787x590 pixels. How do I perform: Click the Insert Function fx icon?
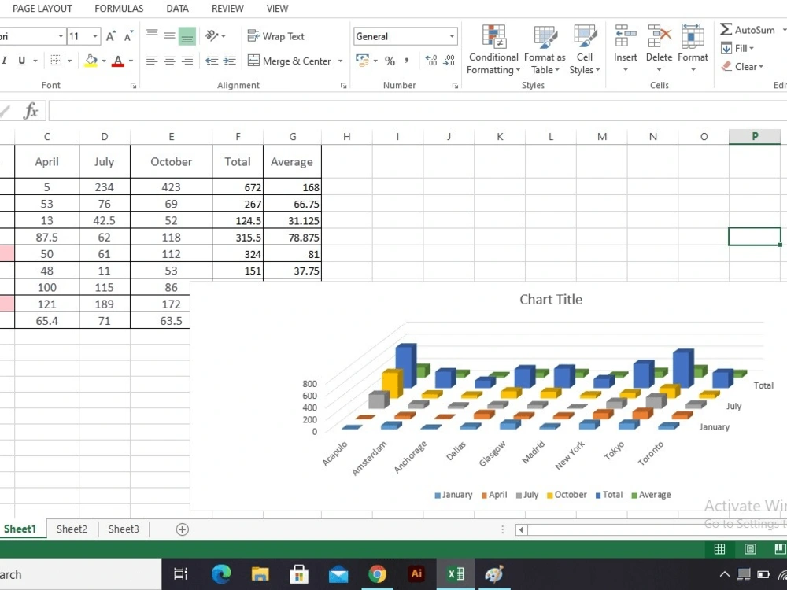(x=30, y=110)
